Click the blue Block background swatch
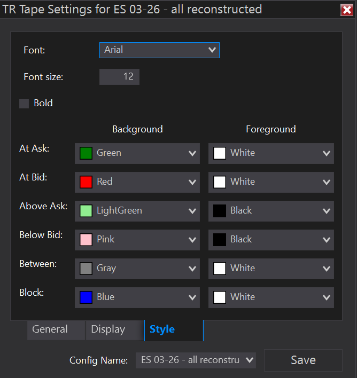Screen dimensions: 357x378 click(86, 297)
